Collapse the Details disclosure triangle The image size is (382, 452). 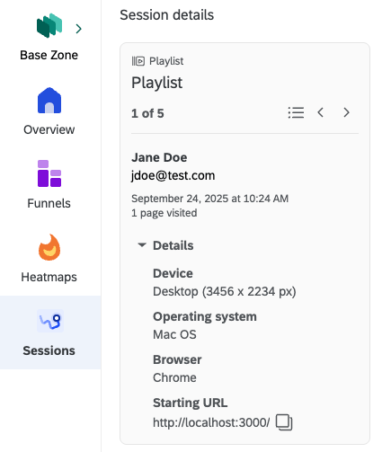[142, 245]
